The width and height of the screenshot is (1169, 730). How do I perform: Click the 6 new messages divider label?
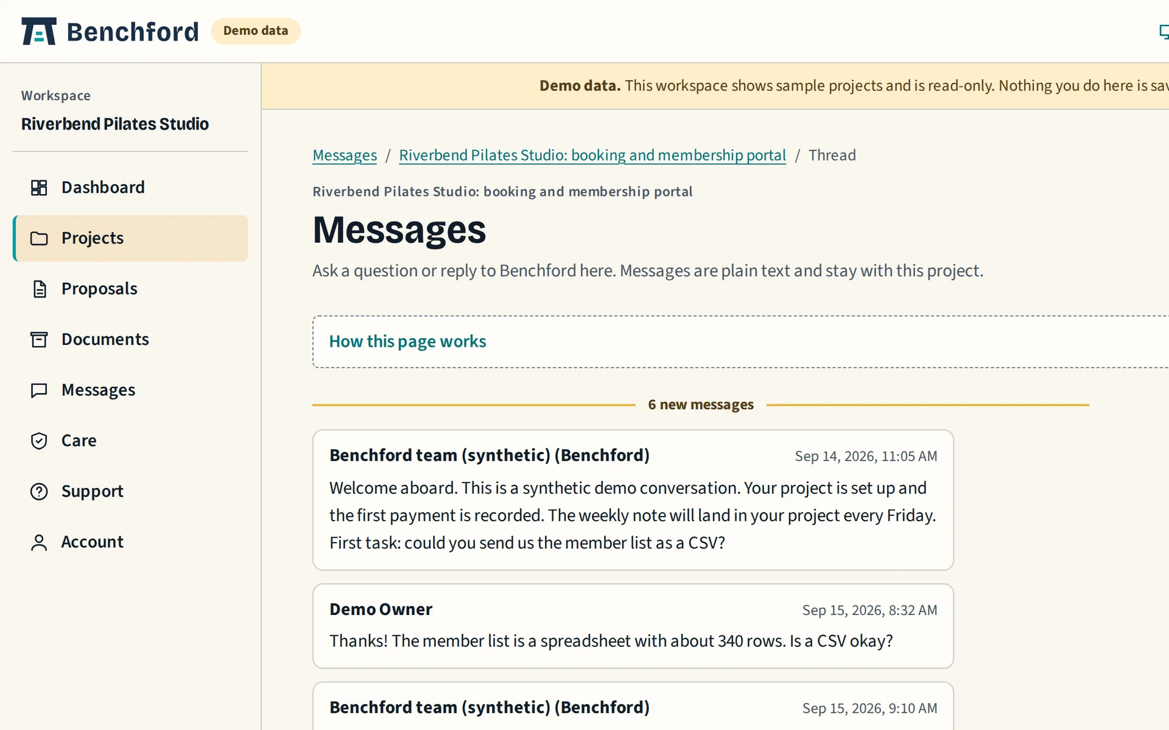click(x=701, y=405)
